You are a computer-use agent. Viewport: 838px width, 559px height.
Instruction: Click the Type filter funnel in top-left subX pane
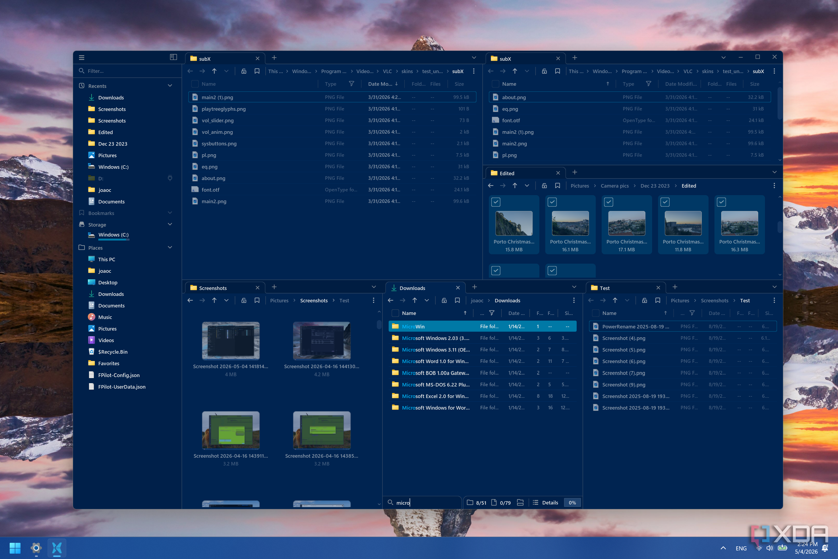coord(351,84)
